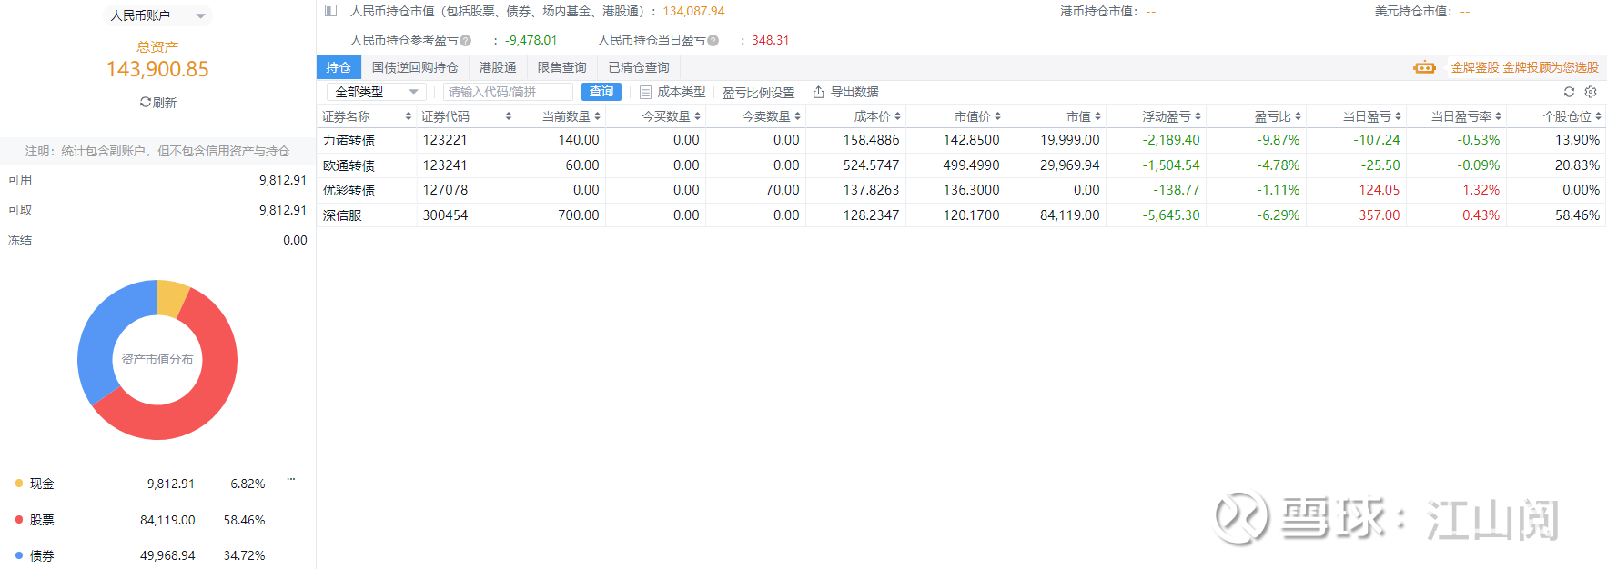
Task: Sort by 当日盈亏率 column
Action: [1498, 116]
